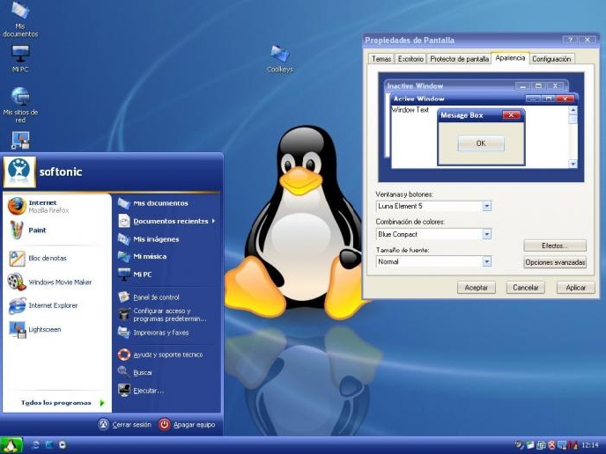
Task: Open Panel de control
Action: [149, 297]
